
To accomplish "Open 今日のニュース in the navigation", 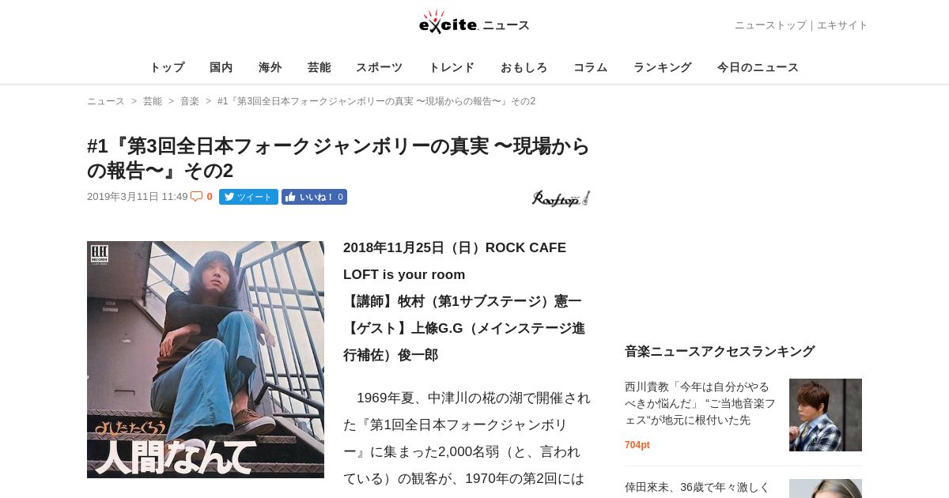I will click(758, 67).
